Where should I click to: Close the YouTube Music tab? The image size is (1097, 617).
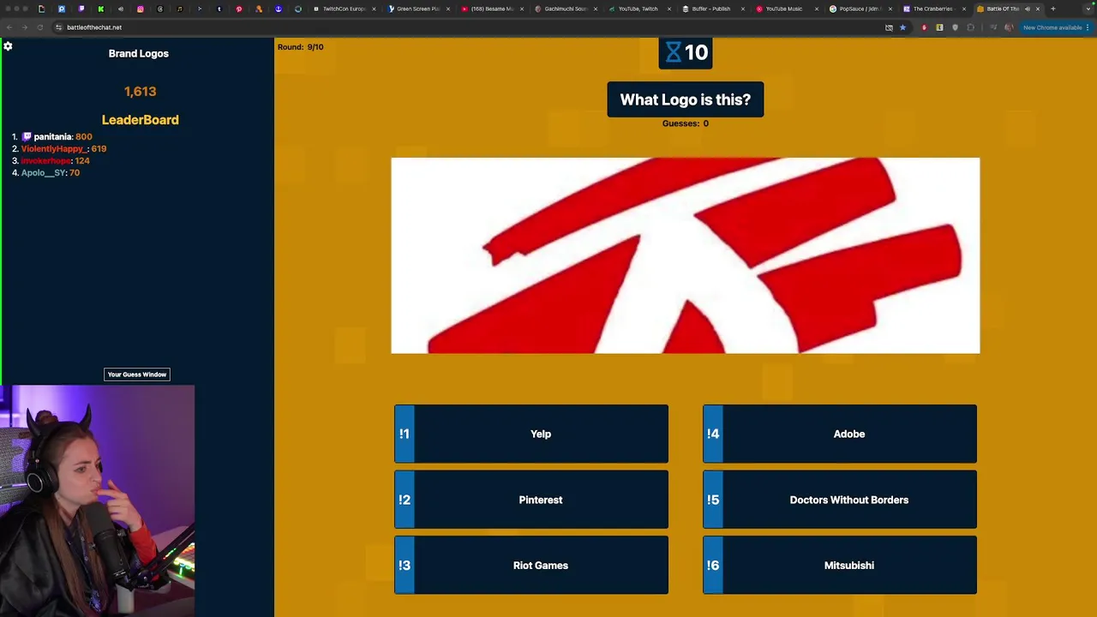pos(817,9)
